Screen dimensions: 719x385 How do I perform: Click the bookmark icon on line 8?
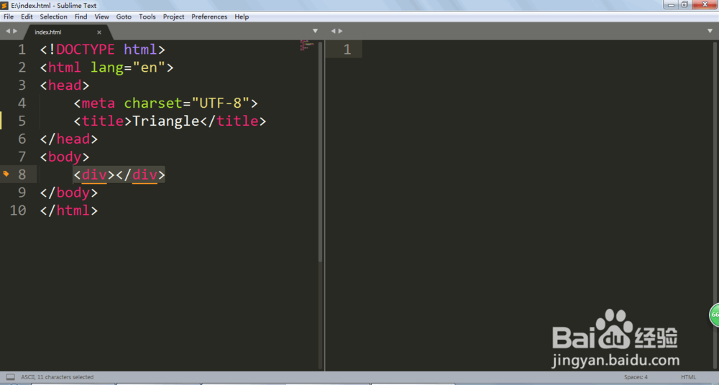coord(6,174)
